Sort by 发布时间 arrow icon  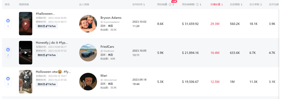(144, 4)
